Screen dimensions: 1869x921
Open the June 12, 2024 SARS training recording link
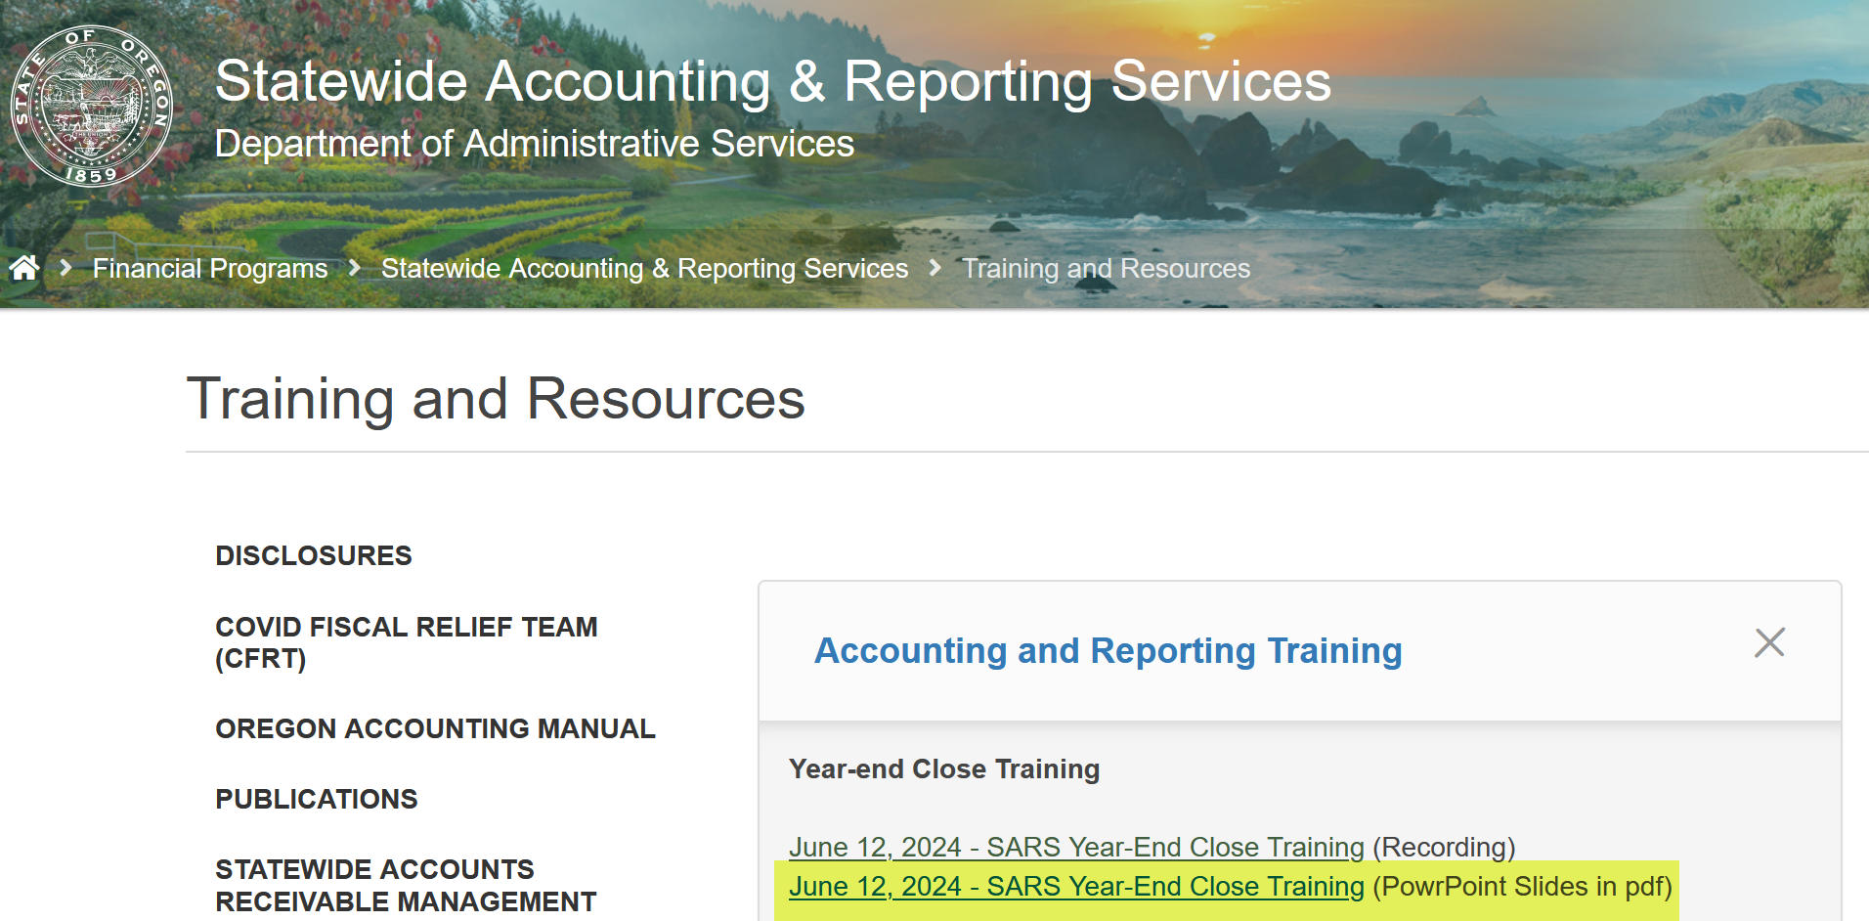(x=1075, y=847)
